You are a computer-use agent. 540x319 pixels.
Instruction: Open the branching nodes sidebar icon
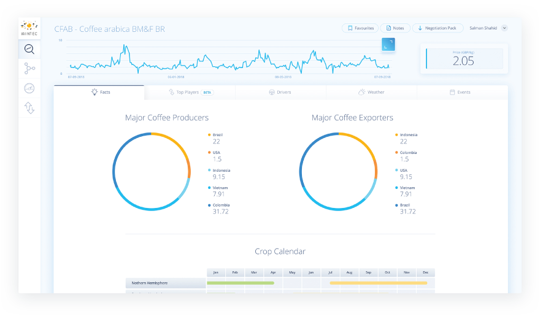coord(29,68)
